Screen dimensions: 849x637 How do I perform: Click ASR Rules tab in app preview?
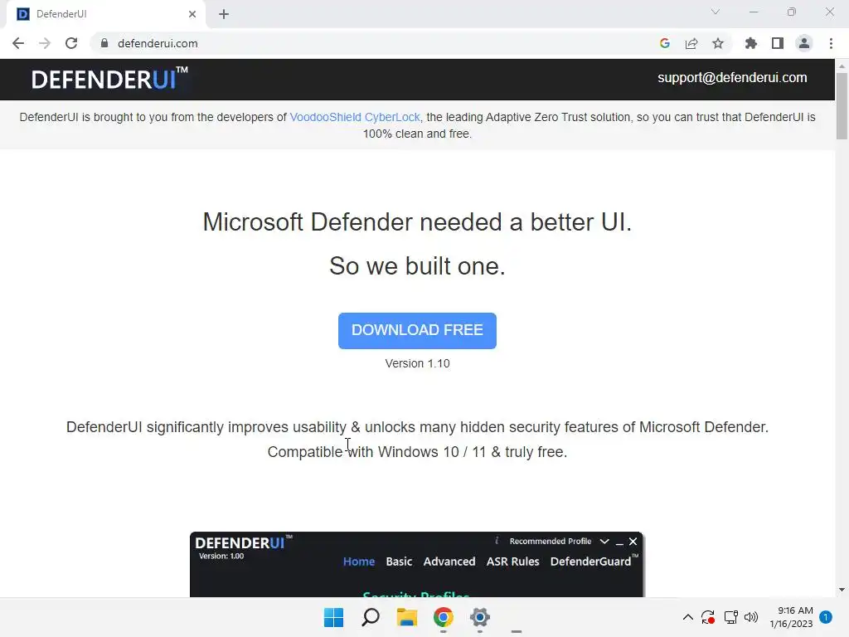coord(512,562)
